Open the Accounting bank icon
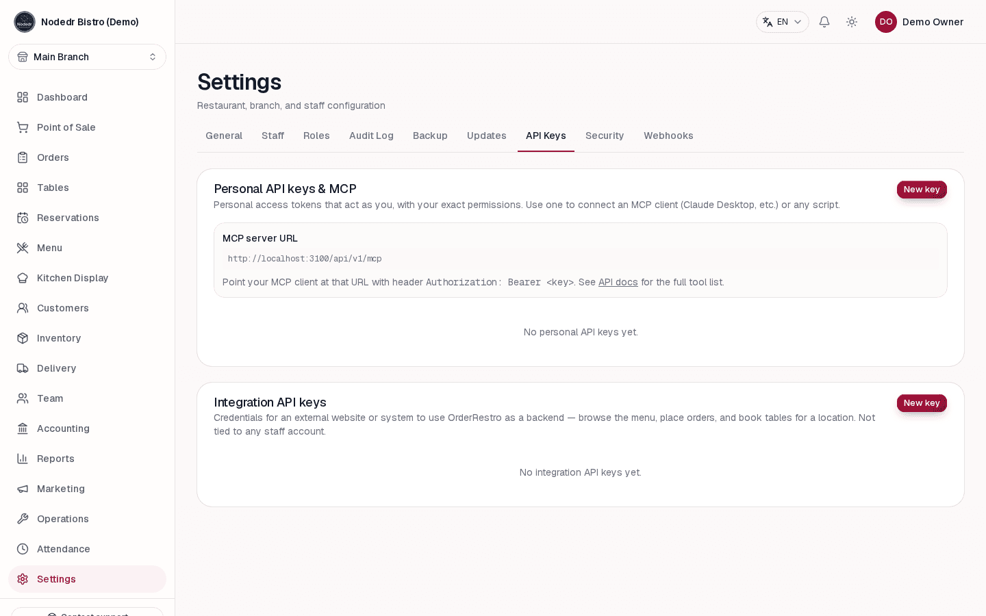This screenshot has height=616, width=986. click(x=23, y=428)
